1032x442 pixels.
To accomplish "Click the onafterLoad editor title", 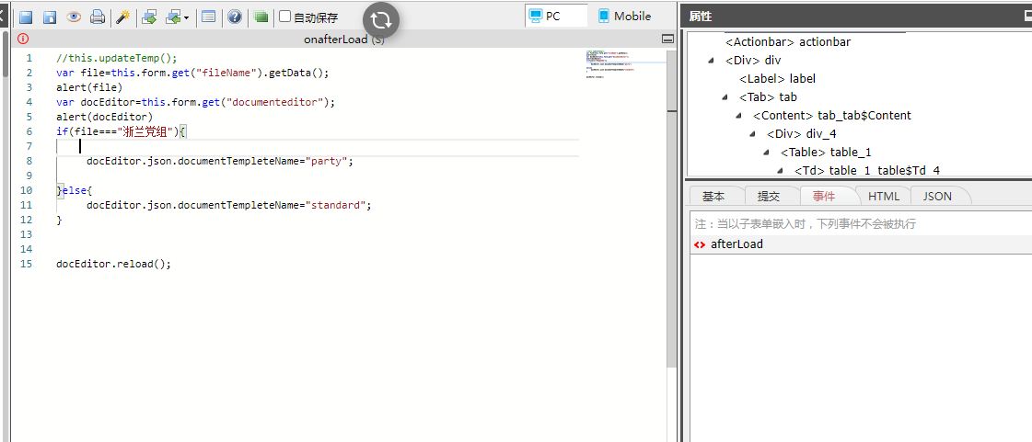I will [343, 40].
